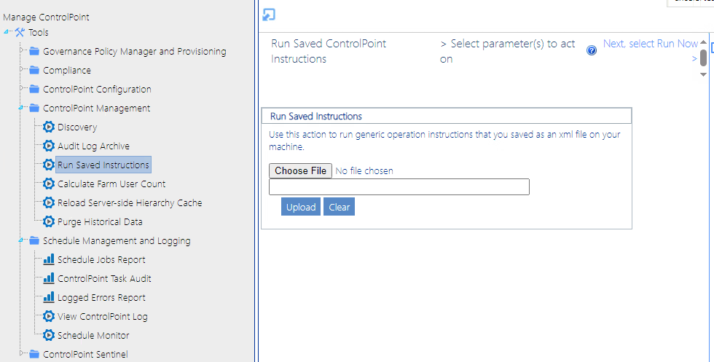
Task: Select Reload Server-side Hierarchy Cache
Action: coord(129,203)
